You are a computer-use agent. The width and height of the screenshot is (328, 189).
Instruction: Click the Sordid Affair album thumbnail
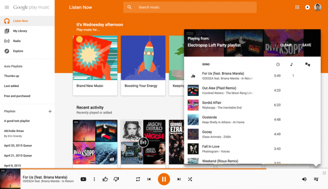pyautogui.click(x=193, y=105)
